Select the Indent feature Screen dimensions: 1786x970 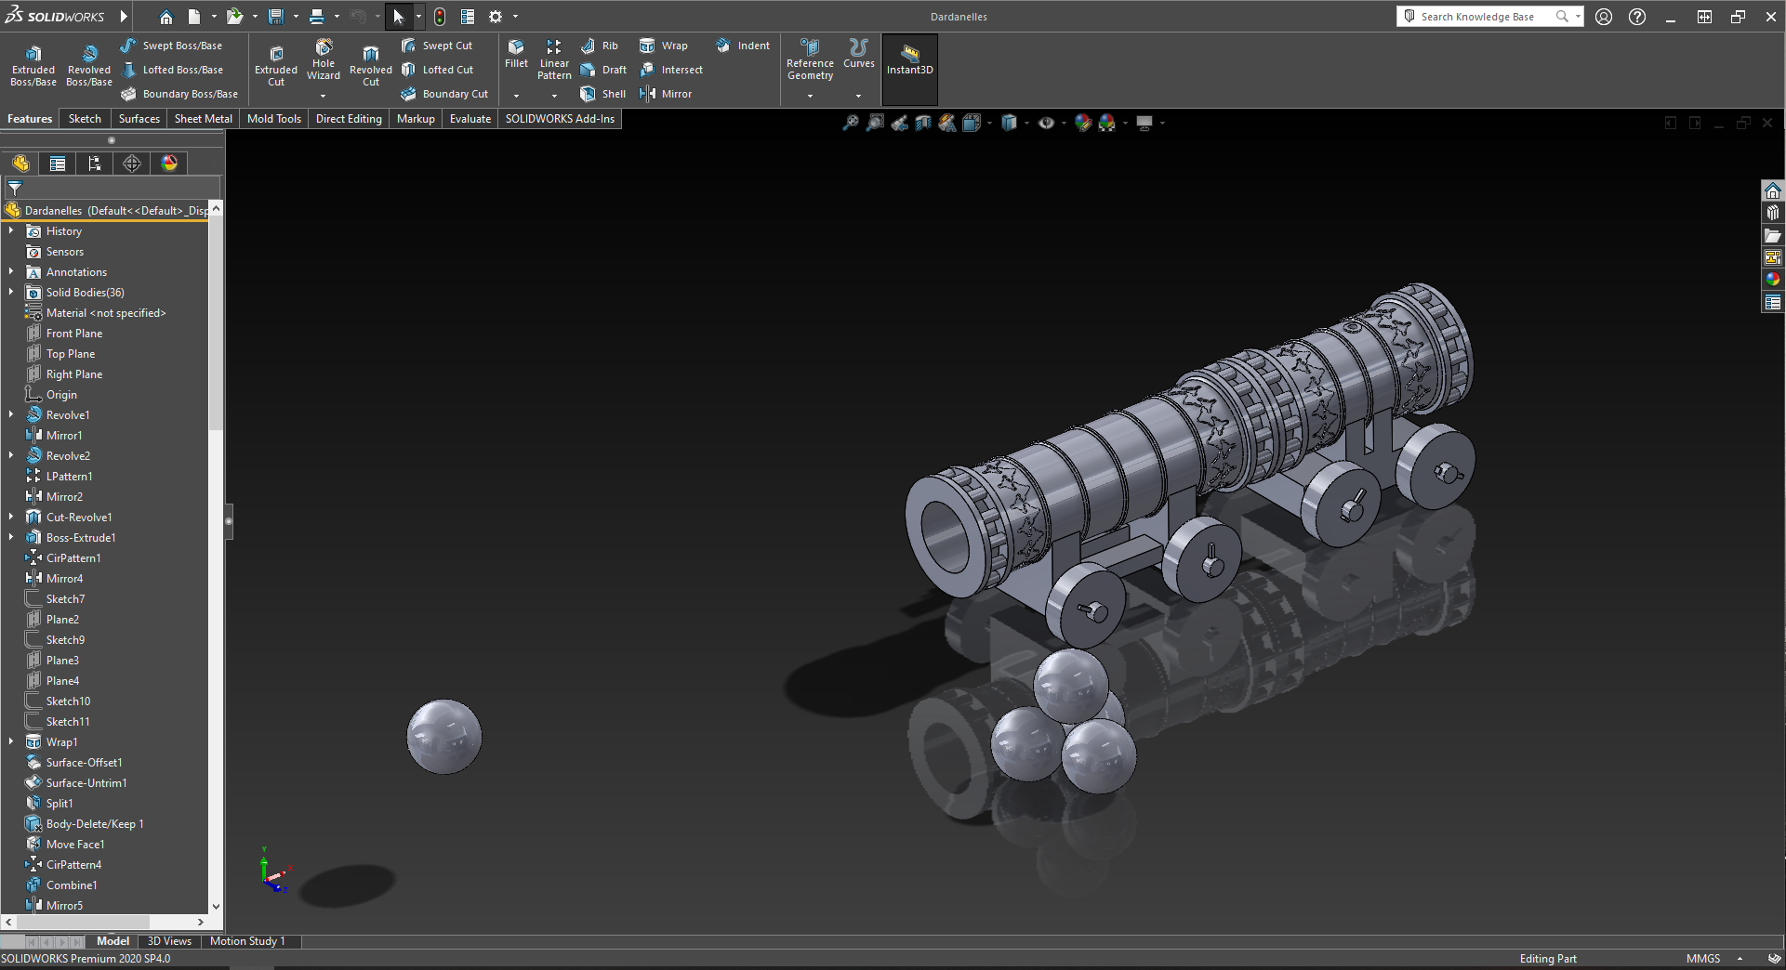[x=742, y=46]
